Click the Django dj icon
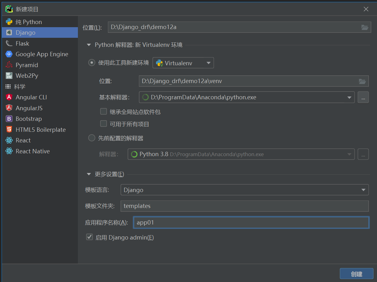This screenshot has height=282, width=377. (x=9, y=32)
